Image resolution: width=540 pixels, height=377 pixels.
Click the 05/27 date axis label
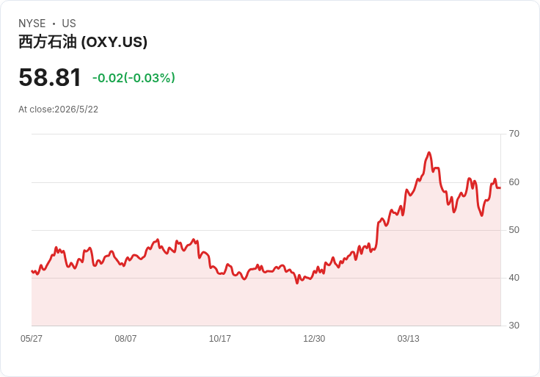pyautogui.click(x=32, y=339)
